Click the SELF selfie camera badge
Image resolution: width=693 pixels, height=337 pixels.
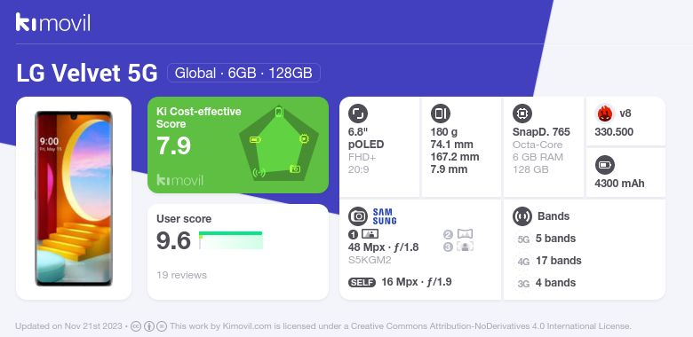[x=362, y=282]
